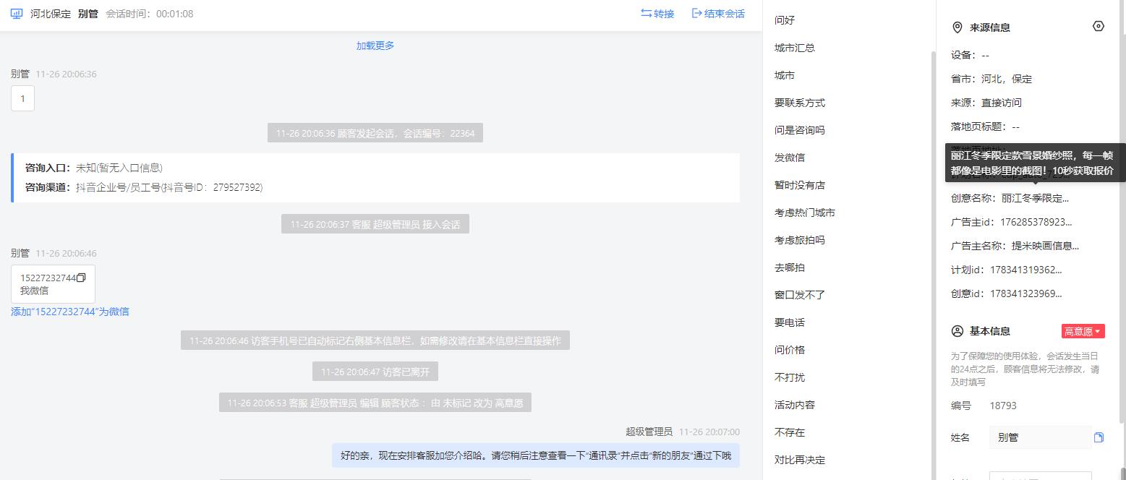Screen dimensions: 1126x480
Task: Copy the name using icon beside 别管 field
Action: pyautogui.click(x=1099, y=437)
